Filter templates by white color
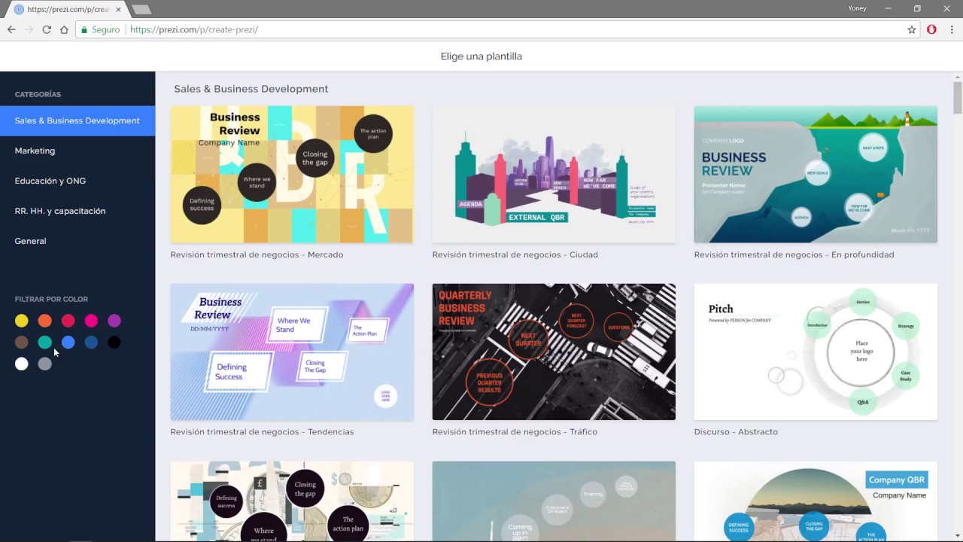Screen dimensions: 963x542 pos(22,364)
